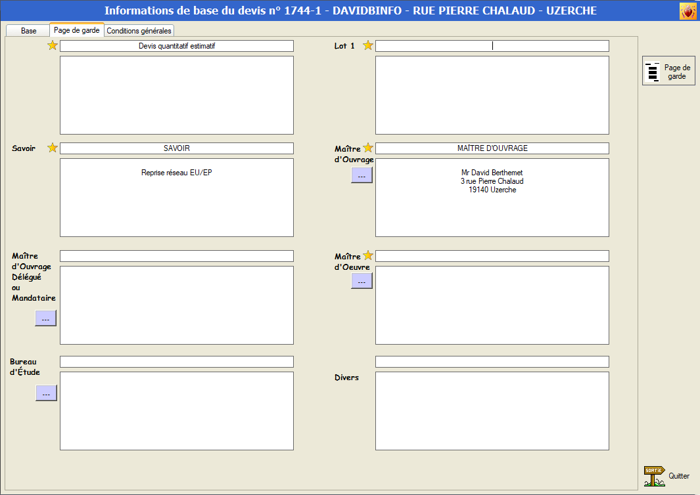This screenshot has height=495, width=700.
Task: Select the Page de garde tab
Action: coord(76,30)
